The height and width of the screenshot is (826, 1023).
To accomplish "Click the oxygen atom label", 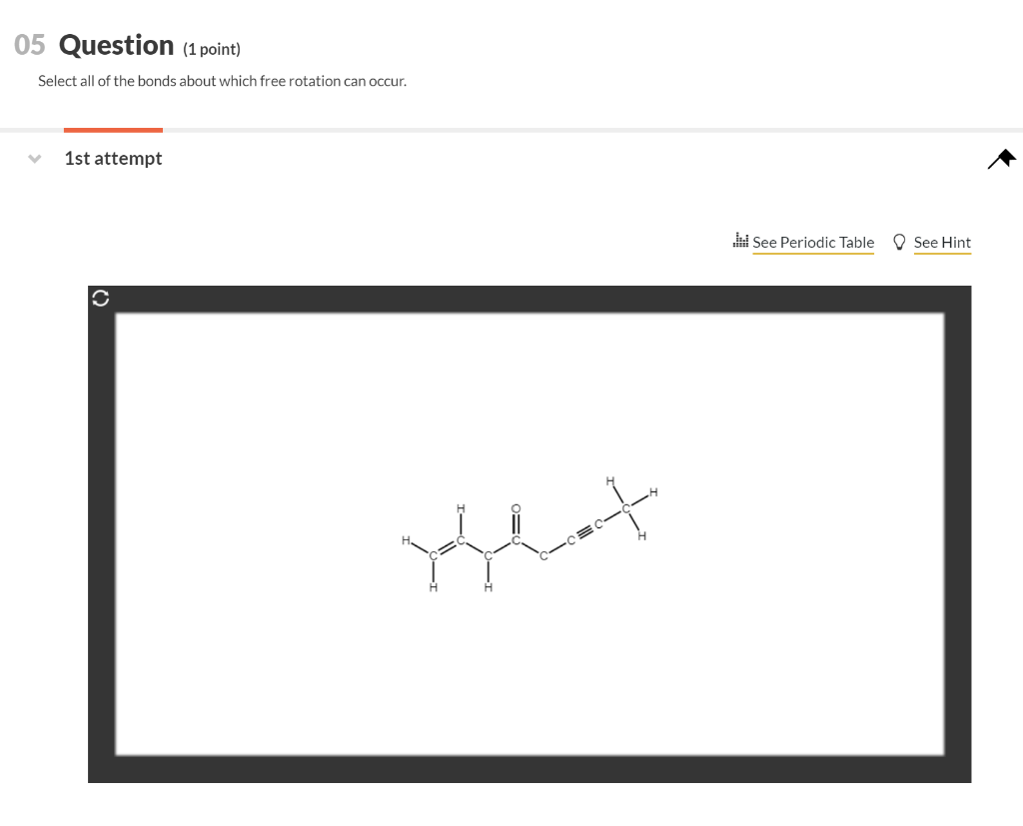I will (515, 508).
